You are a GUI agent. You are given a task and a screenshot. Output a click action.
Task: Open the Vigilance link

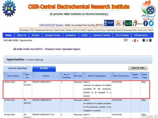90,30
